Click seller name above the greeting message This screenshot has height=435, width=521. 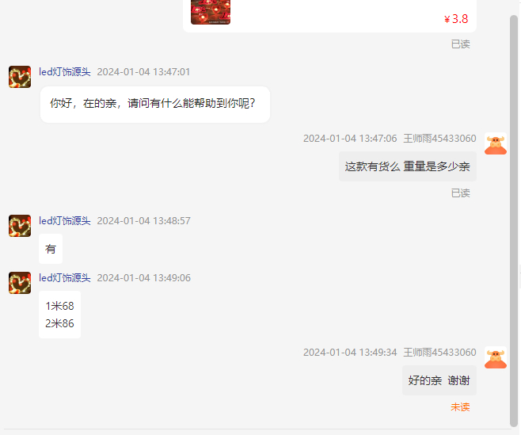click(65, 72)
